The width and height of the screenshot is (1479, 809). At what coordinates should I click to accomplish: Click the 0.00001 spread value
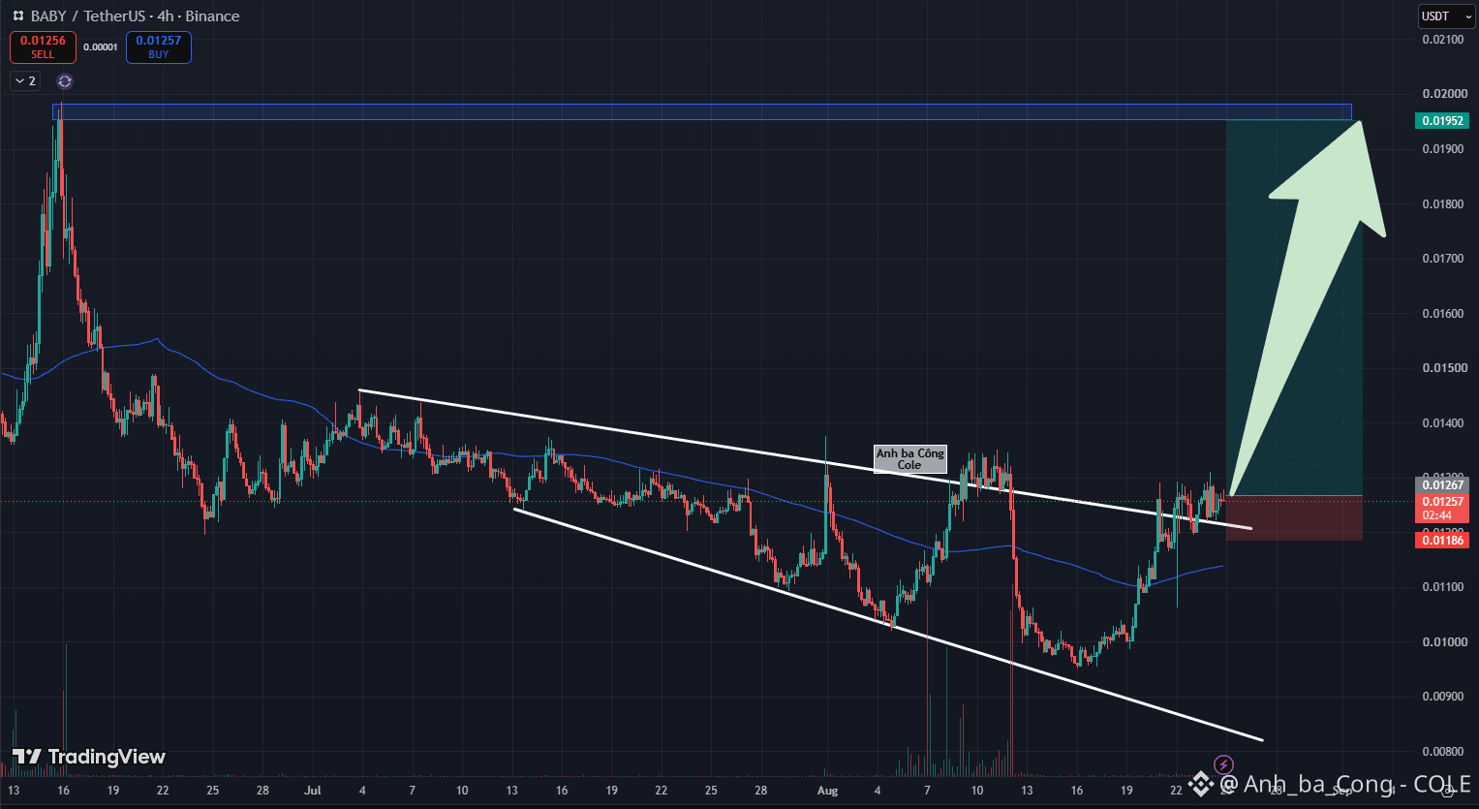[101, 47]
